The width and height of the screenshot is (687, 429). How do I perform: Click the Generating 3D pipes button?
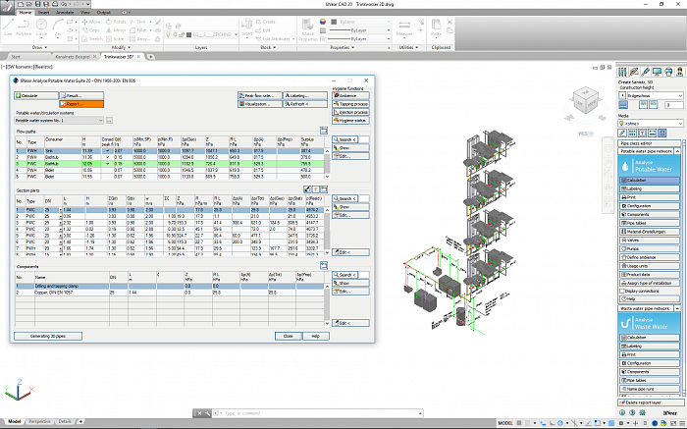(x=48, y=336)
